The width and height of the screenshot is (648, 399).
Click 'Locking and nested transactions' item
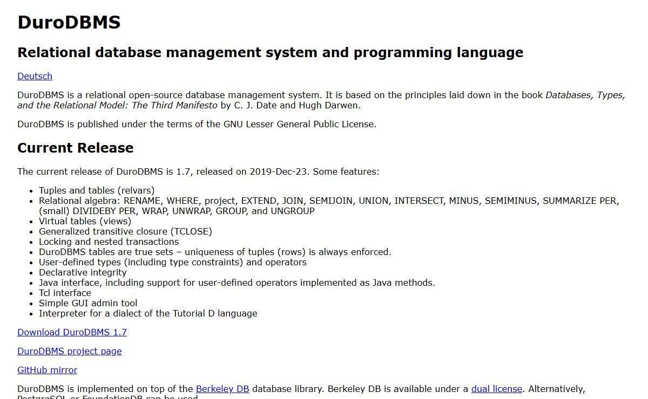[x=109, y=242]
